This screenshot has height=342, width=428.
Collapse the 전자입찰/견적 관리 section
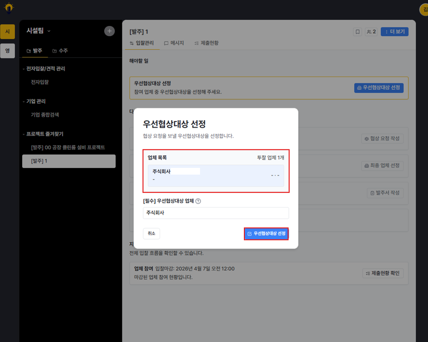44,69
